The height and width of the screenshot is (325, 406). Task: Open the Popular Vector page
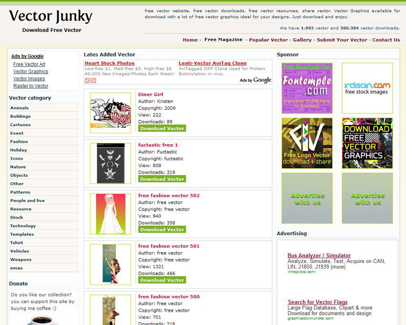(268, 40)
